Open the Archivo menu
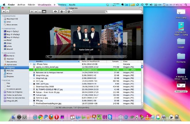The width and height of the screenshot is (190, 124). [x=21, y=5]
